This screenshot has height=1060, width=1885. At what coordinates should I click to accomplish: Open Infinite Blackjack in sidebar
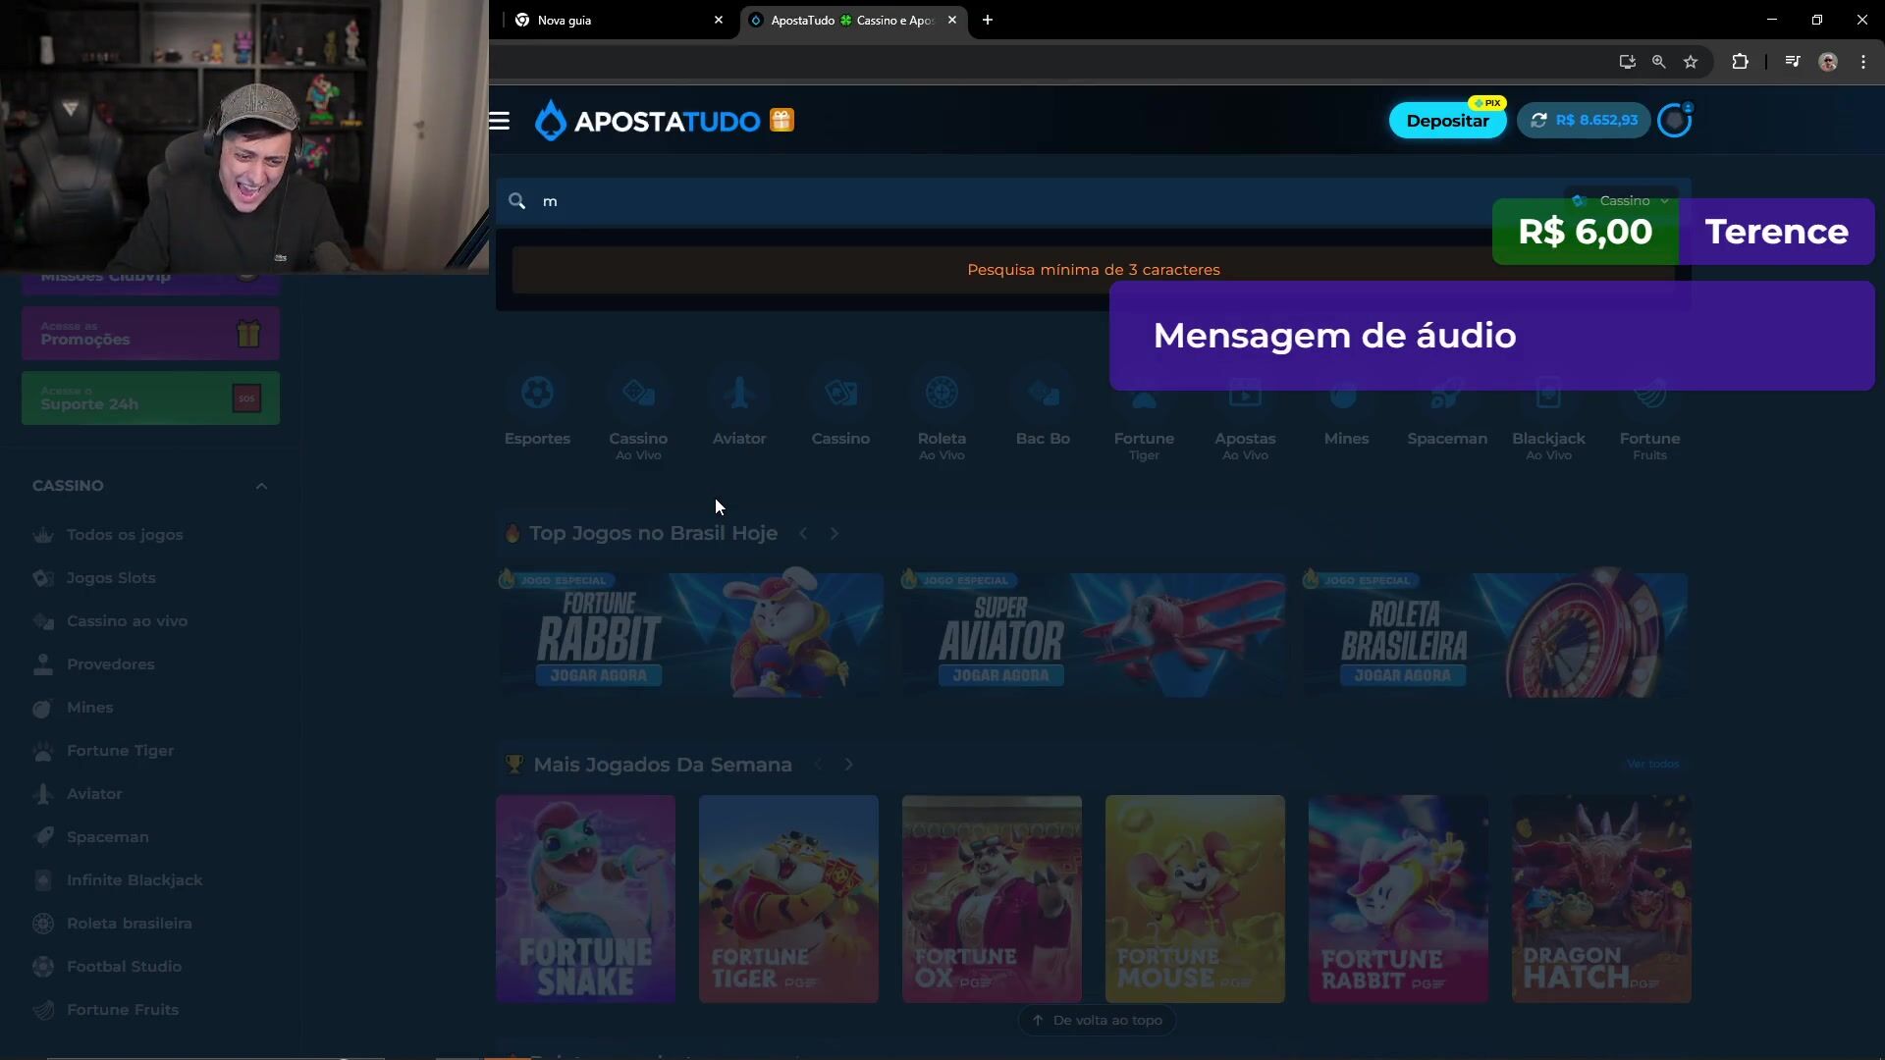(x=135, y=880)
